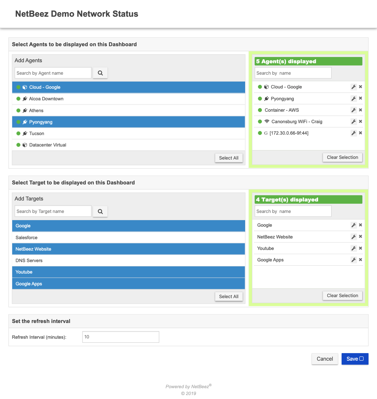The width and height of the screenshot is (377, 399).
Task: Remove 172.30.0.66-9f:44 agent from display
Action: click(360, 133)
